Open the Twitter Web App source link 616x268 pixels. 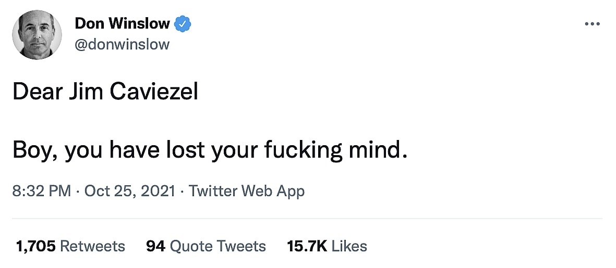pyautogui.click(x=246, y=191)
